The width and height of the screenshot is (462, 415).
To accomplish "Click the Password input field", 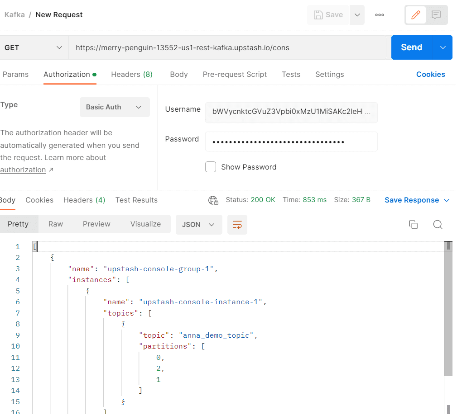I will pyautogui.click(x=291, y=142).
